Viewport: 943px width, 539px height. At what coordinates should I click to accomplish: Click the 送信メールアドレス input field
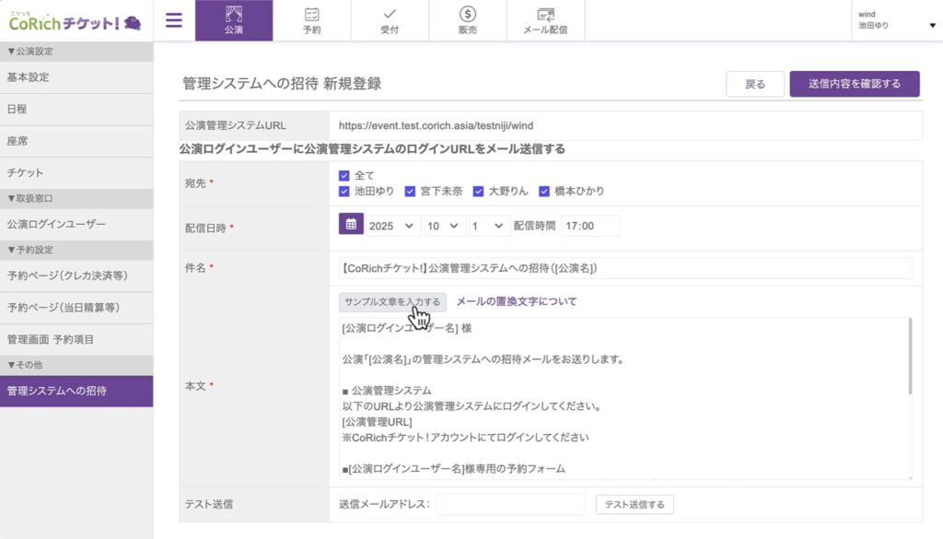[510, 504]
